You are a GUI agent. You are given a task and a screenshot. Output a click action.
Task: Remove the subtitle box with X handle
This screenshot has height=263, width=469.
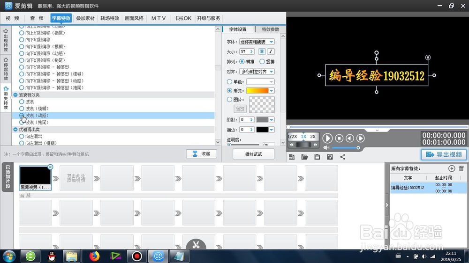pos(428,57)
